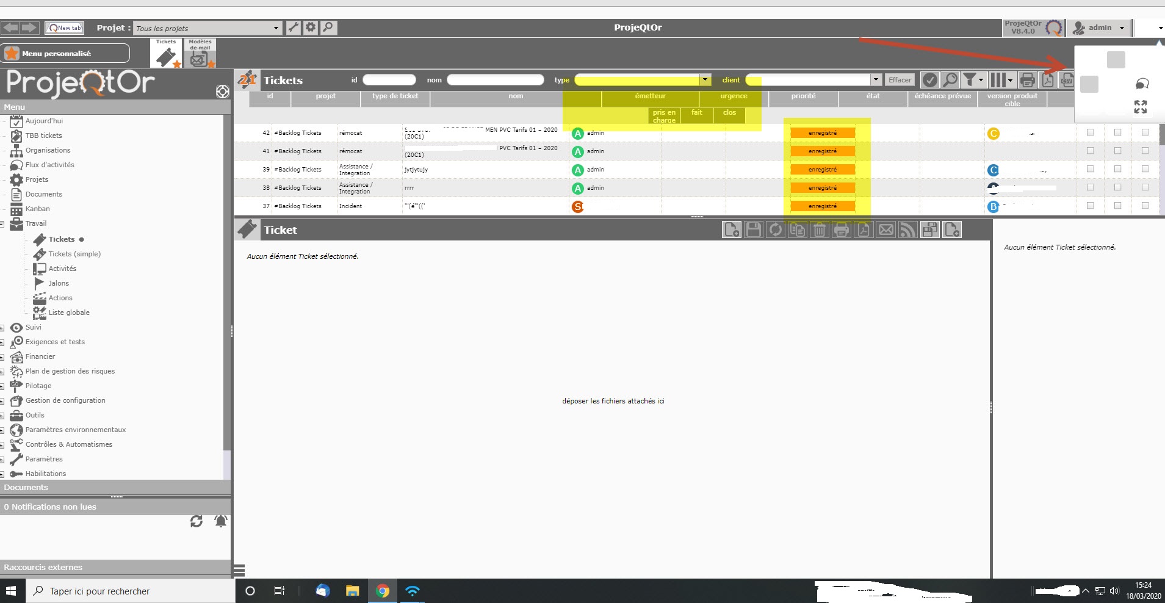This screenshot has height=603, width=1165.
Task: Tick the third checkbox in ticket 37 row
Action: [1145, 206]
